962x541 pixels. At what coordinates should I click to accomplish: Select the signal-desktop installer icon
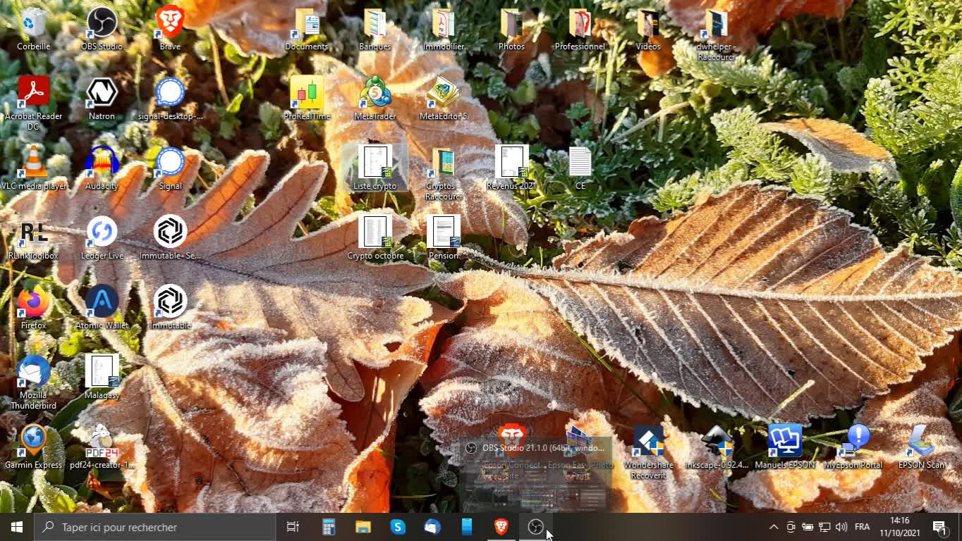tap(170, 99)
